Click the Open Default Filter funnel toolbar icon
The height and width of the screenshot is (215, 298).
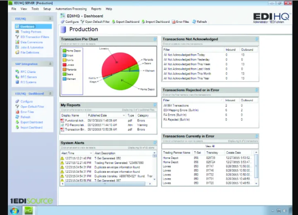pyautogui.click(x=83, y=22)
